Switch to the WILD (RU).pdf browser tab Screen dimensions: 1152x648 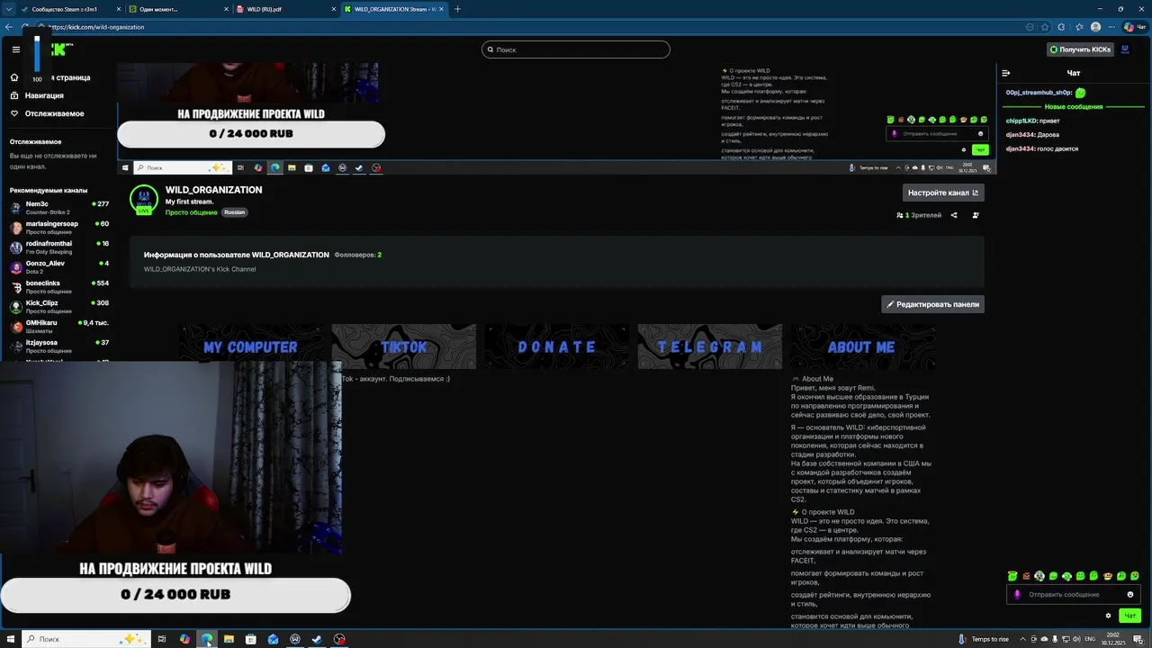283,9
